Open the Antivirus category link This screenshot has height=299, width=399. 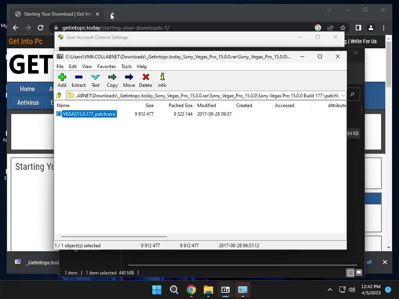click(x=28, y=102)
